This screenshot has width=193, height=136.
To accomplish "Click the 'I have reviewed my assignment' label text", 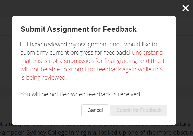I will (92, 44).
